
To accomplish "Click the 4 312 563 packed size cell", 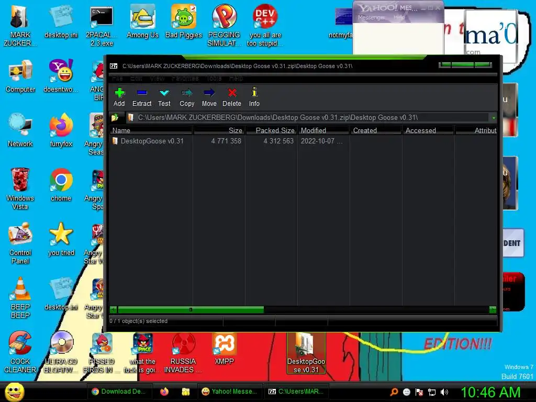I will pyautogui.click(x=278, y=141).
